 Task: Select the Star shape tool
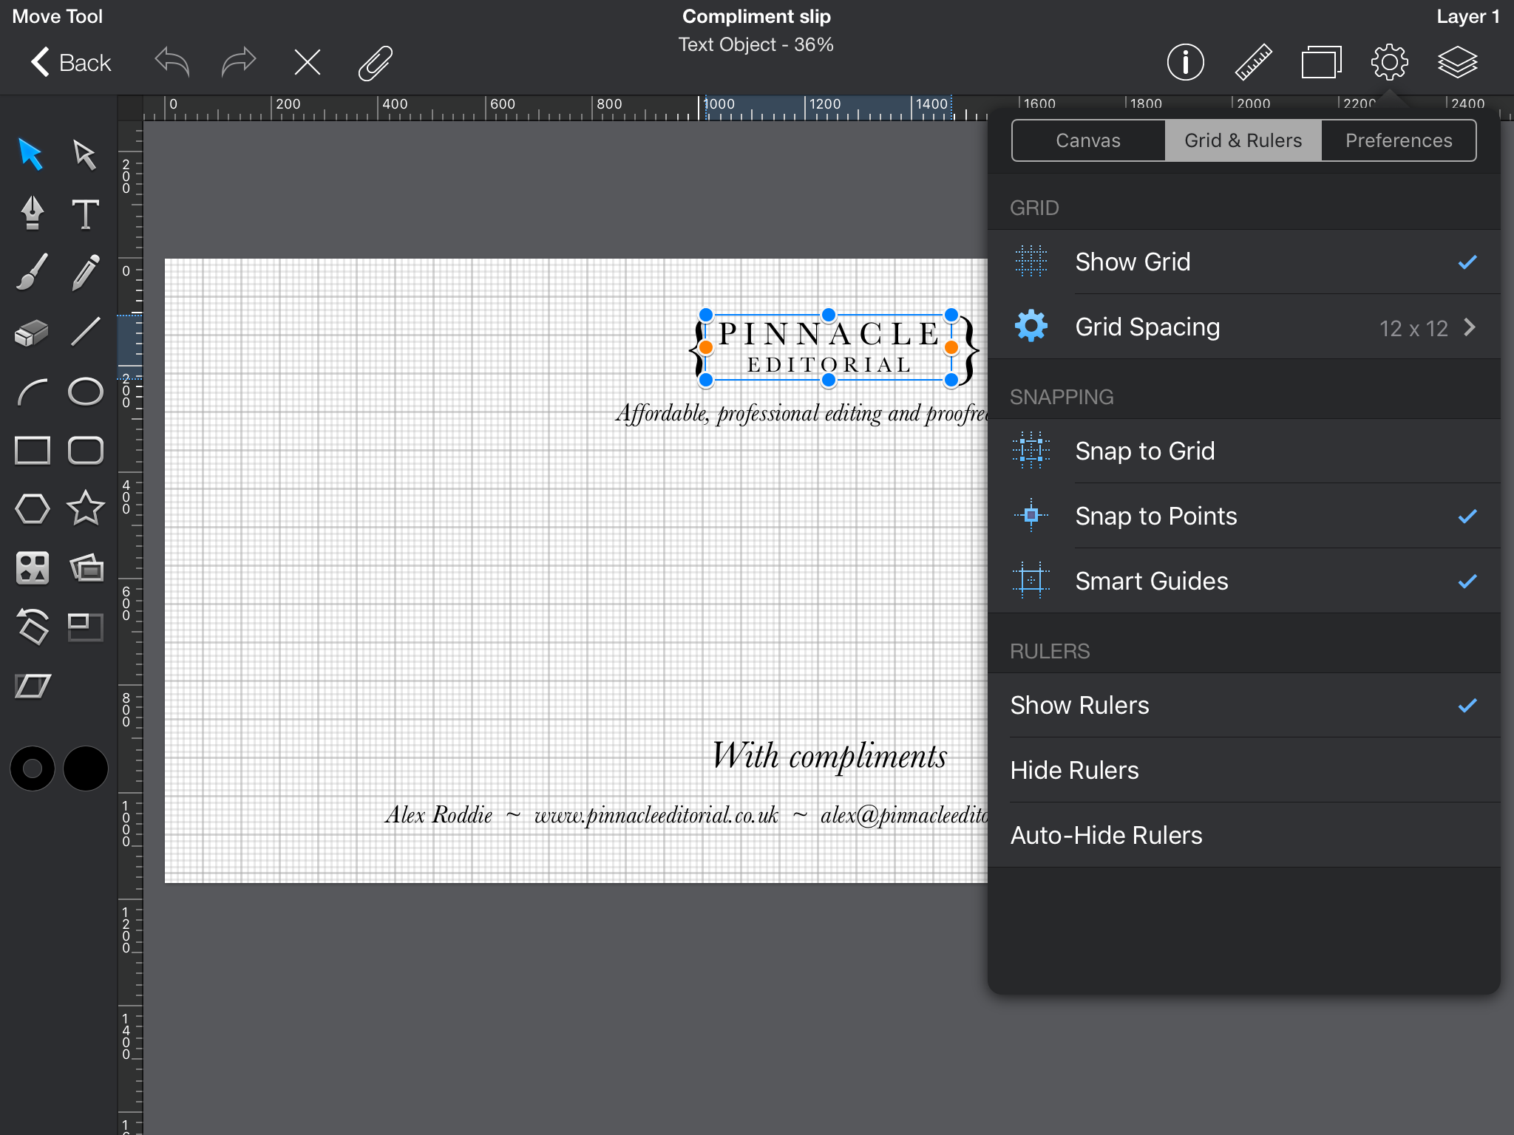(x=84, y=509)
